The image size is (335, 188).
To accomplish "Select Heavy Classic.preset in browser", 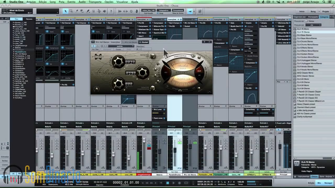I will click(x=306, y=104).
